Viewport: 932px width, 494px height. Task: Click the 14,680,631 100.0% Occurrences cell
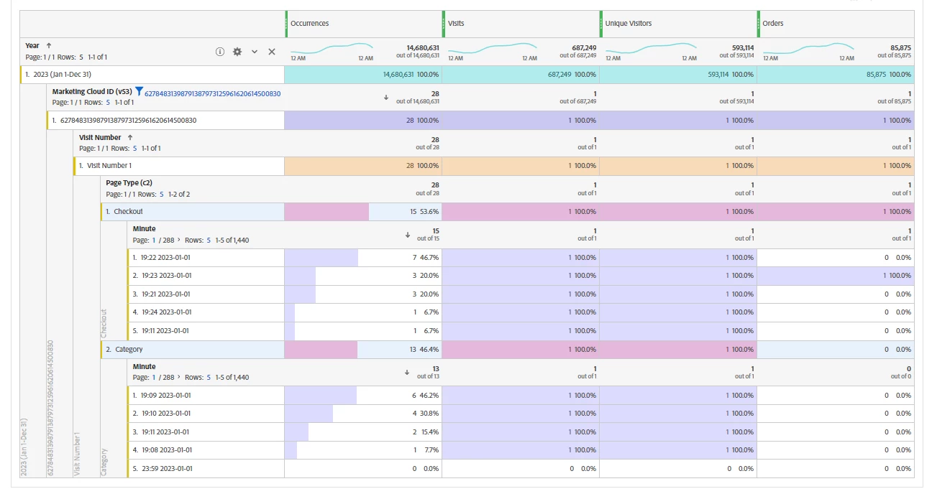tap(363, 75)
